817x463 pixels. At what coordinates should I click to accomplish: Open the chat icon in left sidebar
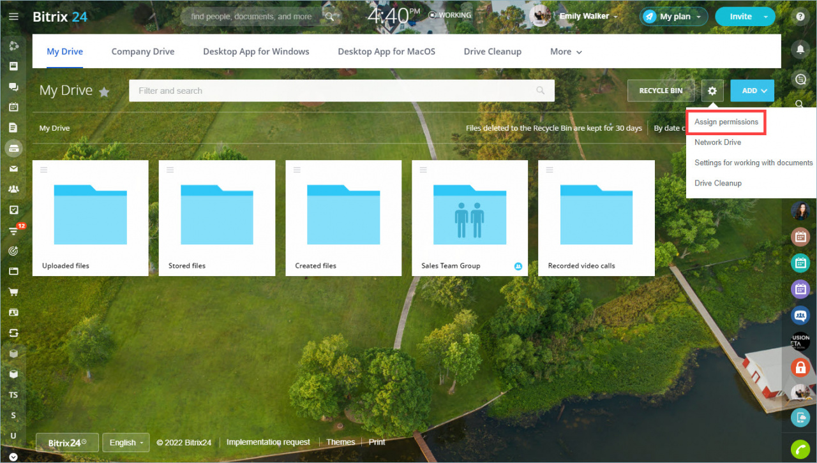click(x=13, y=87)
